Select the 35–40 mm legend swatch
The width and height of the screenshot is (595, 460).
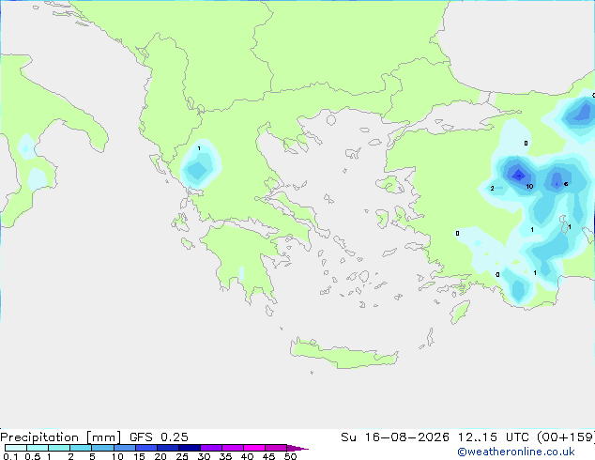click(233, 448)
